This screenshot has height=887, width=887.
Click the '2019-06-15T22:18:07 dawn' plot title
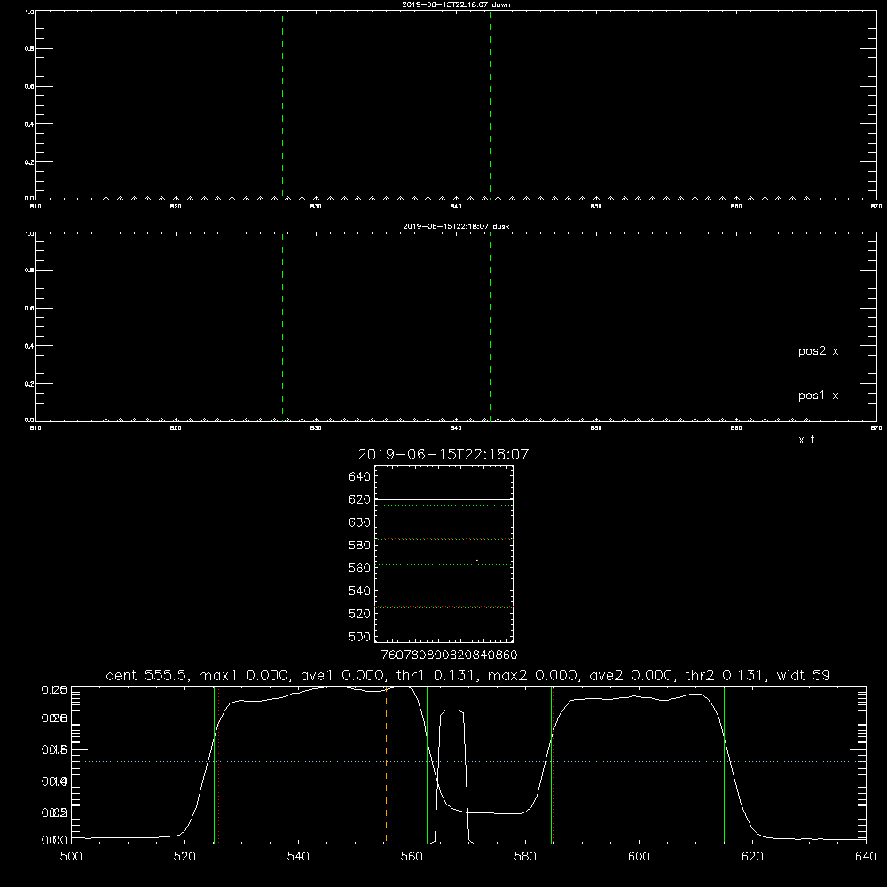pyautogui.click(x=456, y=4)
